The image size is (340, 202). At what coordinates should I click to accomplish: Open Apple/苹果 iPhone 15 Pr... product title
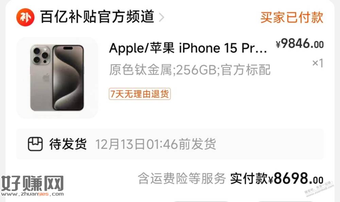point(188,48)
